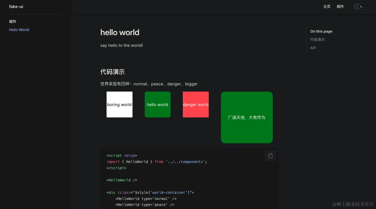Viewport: 376px width, 209px height.
Task: Click the HelloWorld type='normal' code line
Action: [146, 199]
